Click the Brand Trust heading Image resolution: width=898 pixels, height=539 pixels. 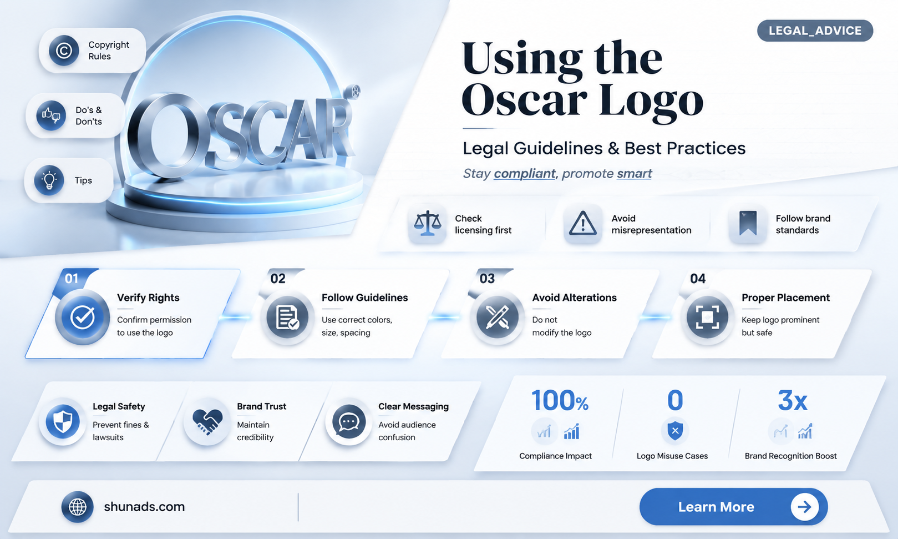pyautogui.click(x=261, y=406)
